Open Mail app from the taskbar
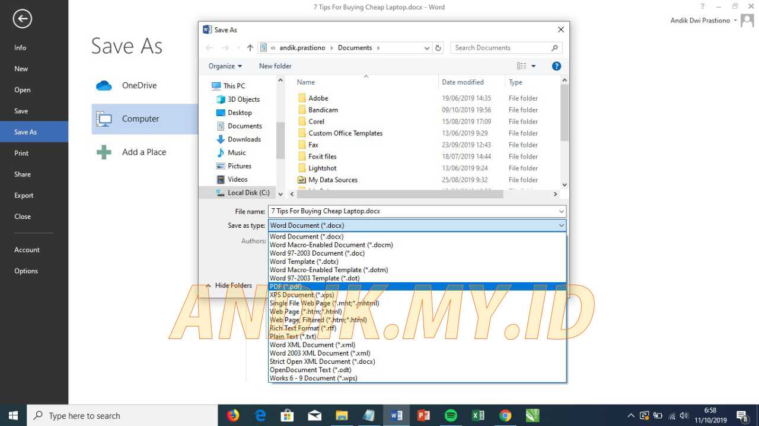759x426 pixels. coord(315,415)
